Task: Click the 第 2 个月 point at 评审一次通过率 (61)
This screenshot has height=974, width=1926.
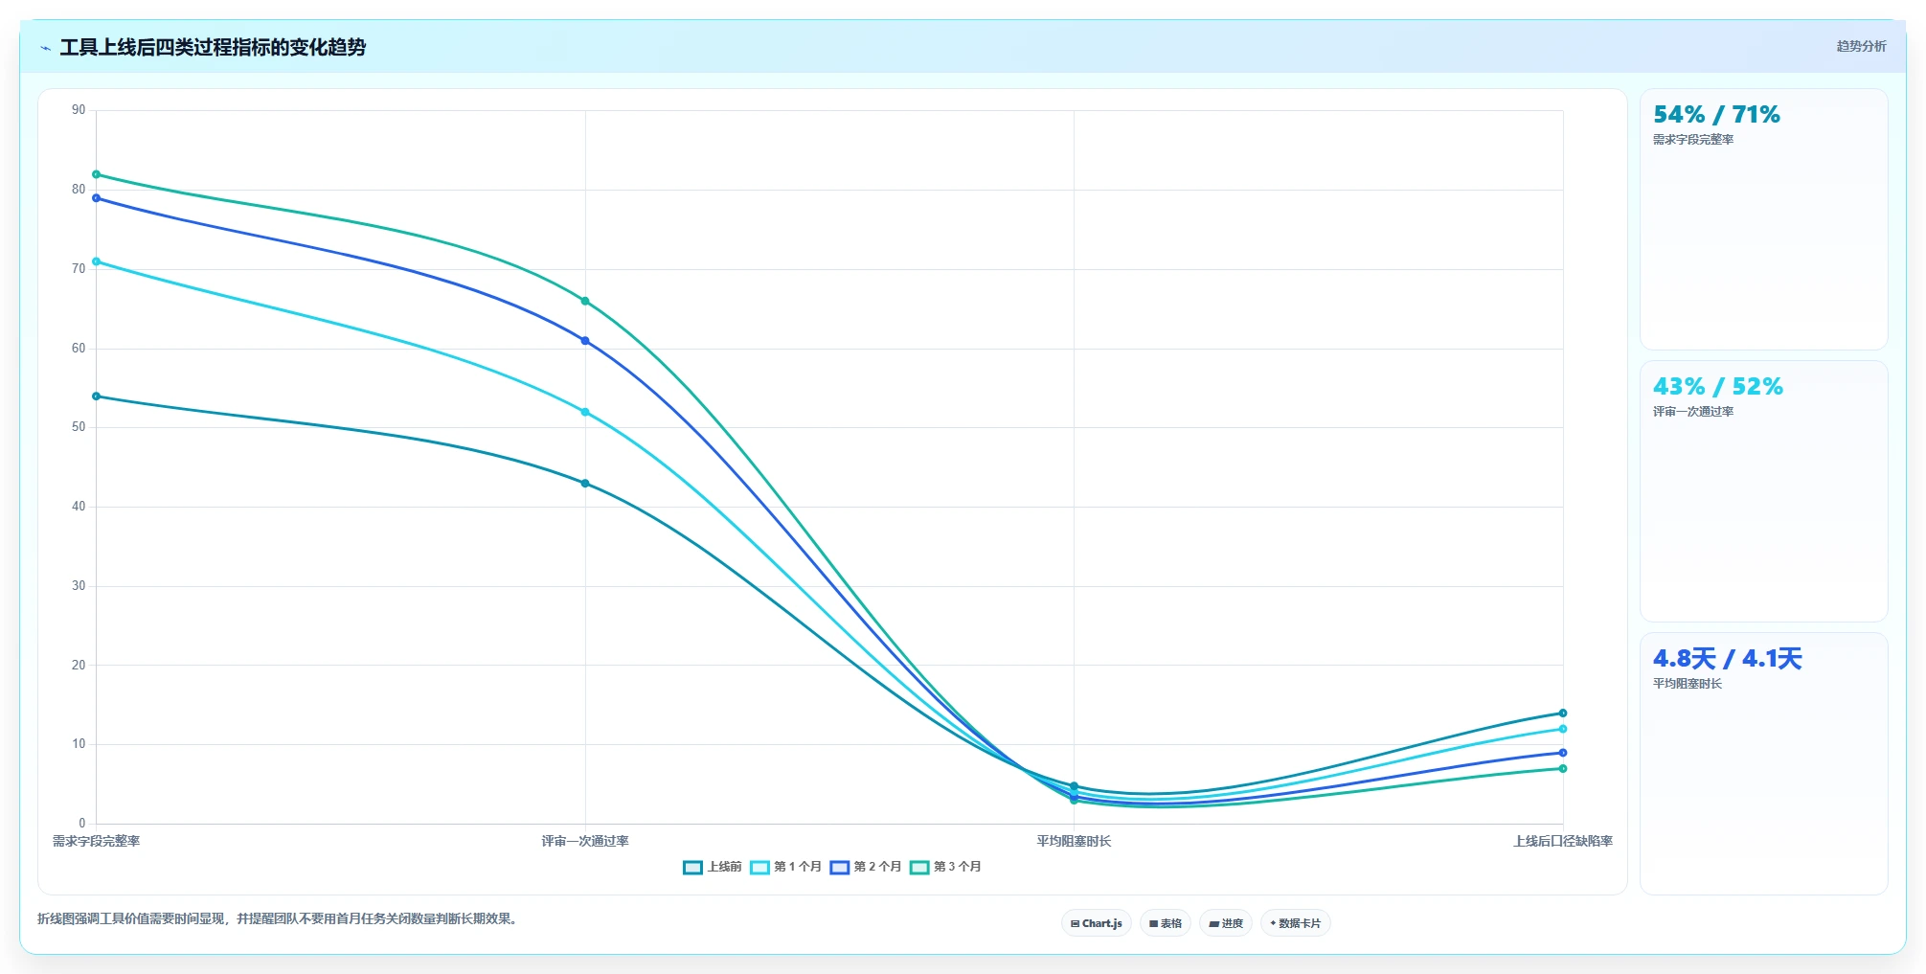Action: pos(585,341)
